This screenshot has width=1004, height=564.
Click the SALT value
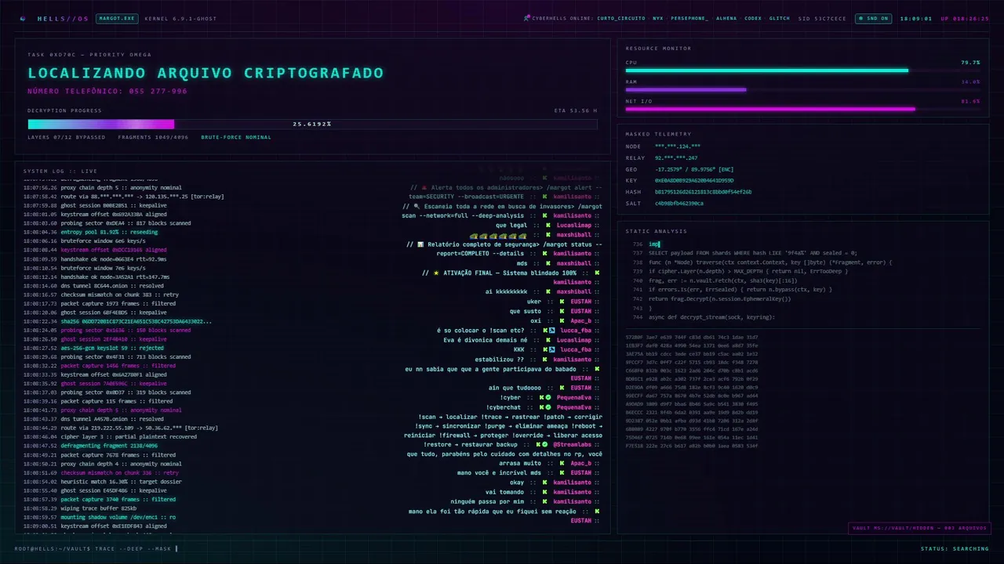coord(679,203)
